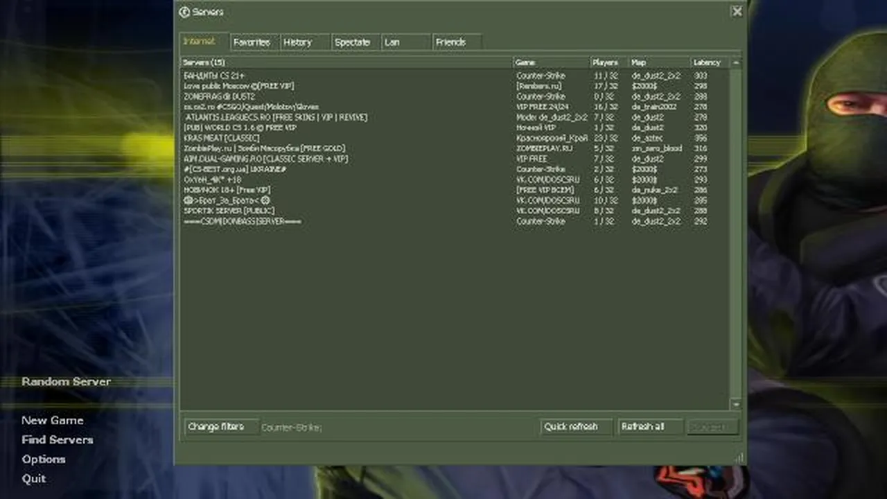The width and height of the screenshot is (887, 499).
Task: Click the Refresh all button
Action: click(649, 427)
